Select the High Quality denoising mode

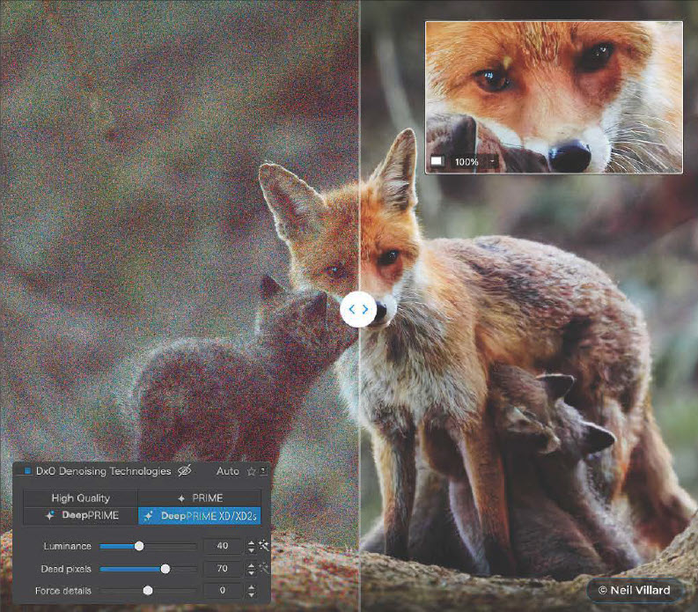(x=81, y=498)
